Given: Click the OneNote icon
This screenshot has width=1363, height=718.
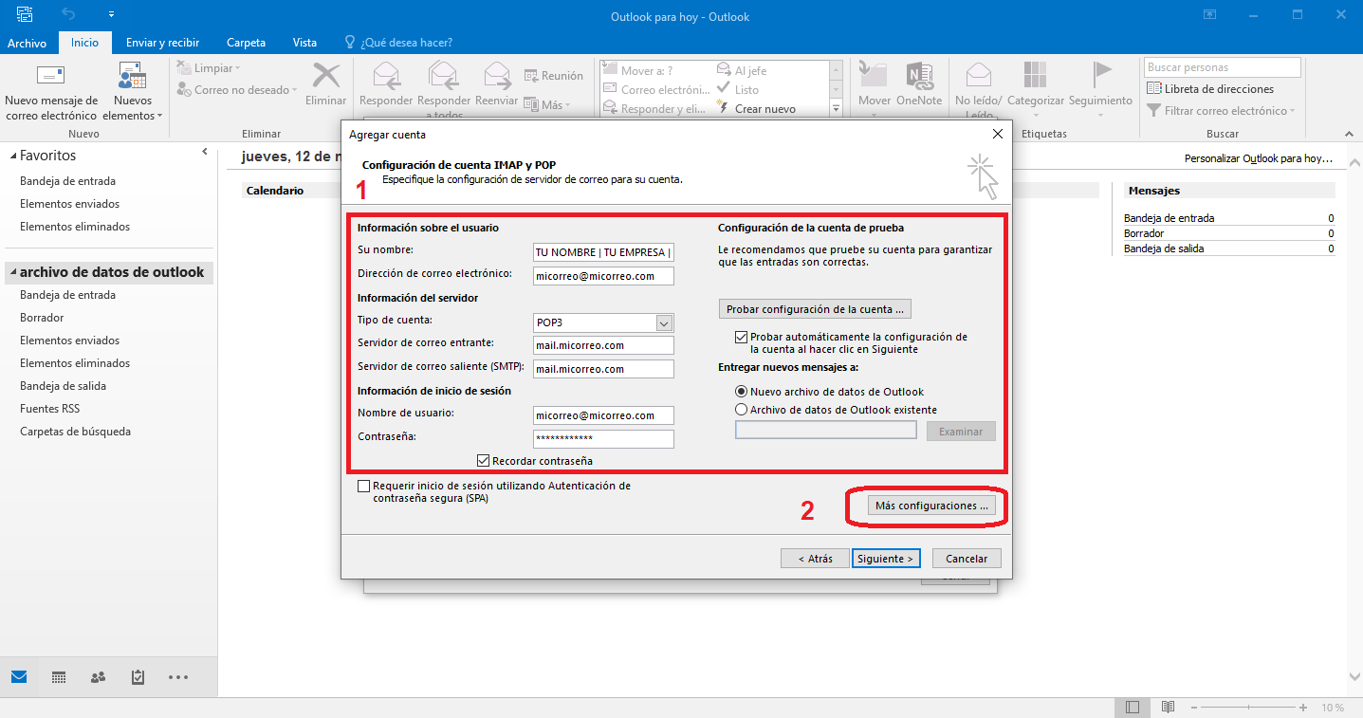Looking at the screenshot, I should (919, 75).
